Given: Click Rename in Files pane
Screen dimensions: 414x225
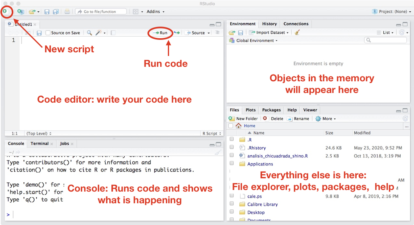Looking at the screenshot, I should coord(298,119).
